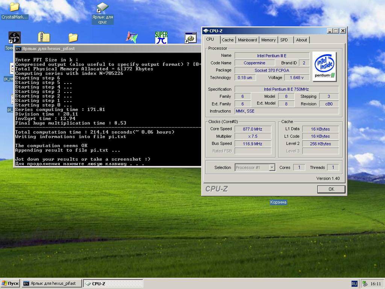
Task: Click the Level 2 cache value 256 KBytes
Action: (x=320, y=144)
